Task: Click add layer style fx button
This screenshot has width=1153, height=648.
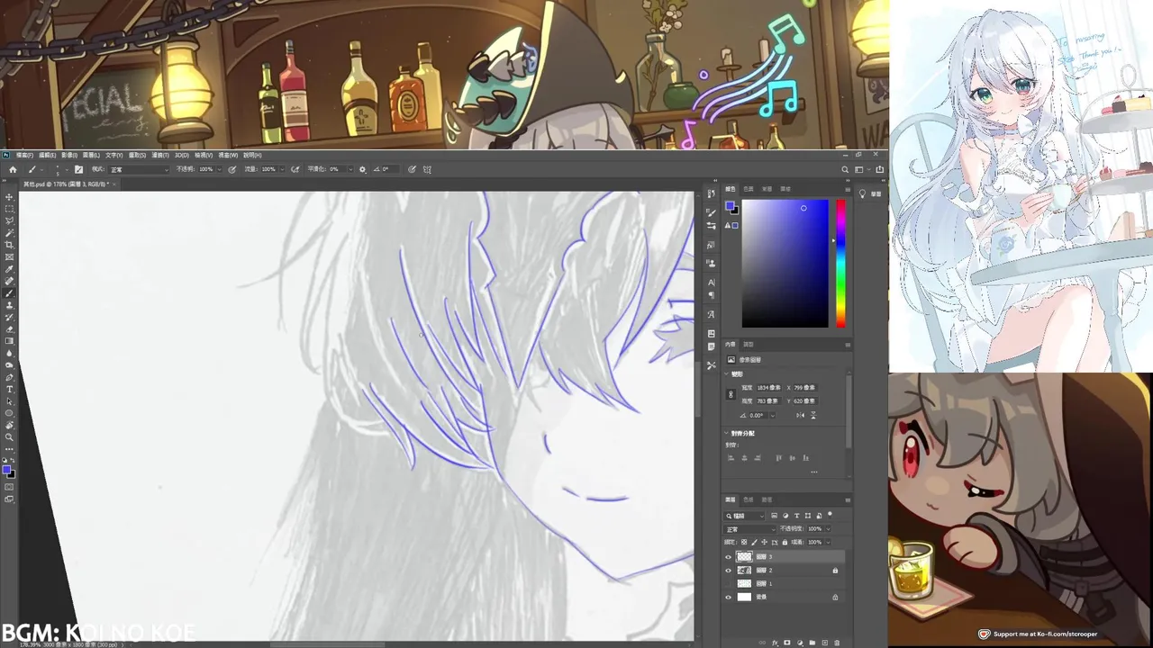Action: click(x=775, y=643)
